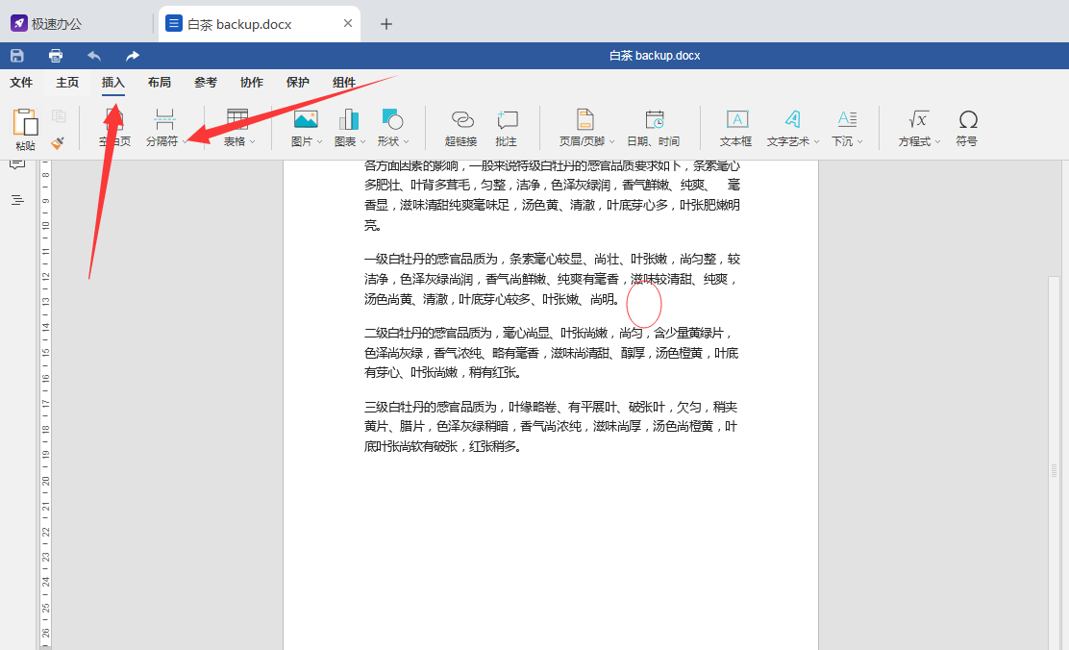
Task: Click the Copy icon beside paste
Action: (x=60, y=116)
